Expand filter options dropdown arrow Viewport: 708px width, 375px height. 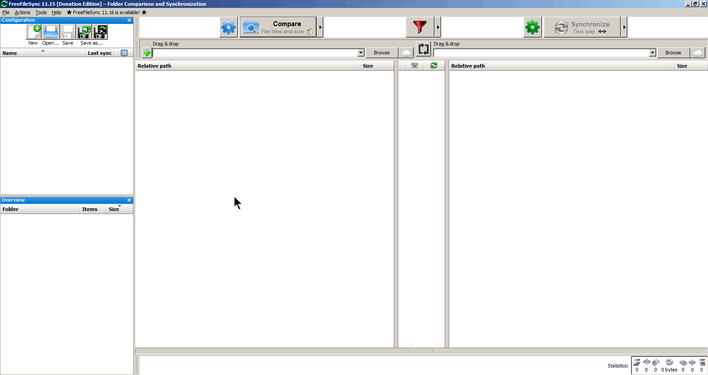pos(438,27)
